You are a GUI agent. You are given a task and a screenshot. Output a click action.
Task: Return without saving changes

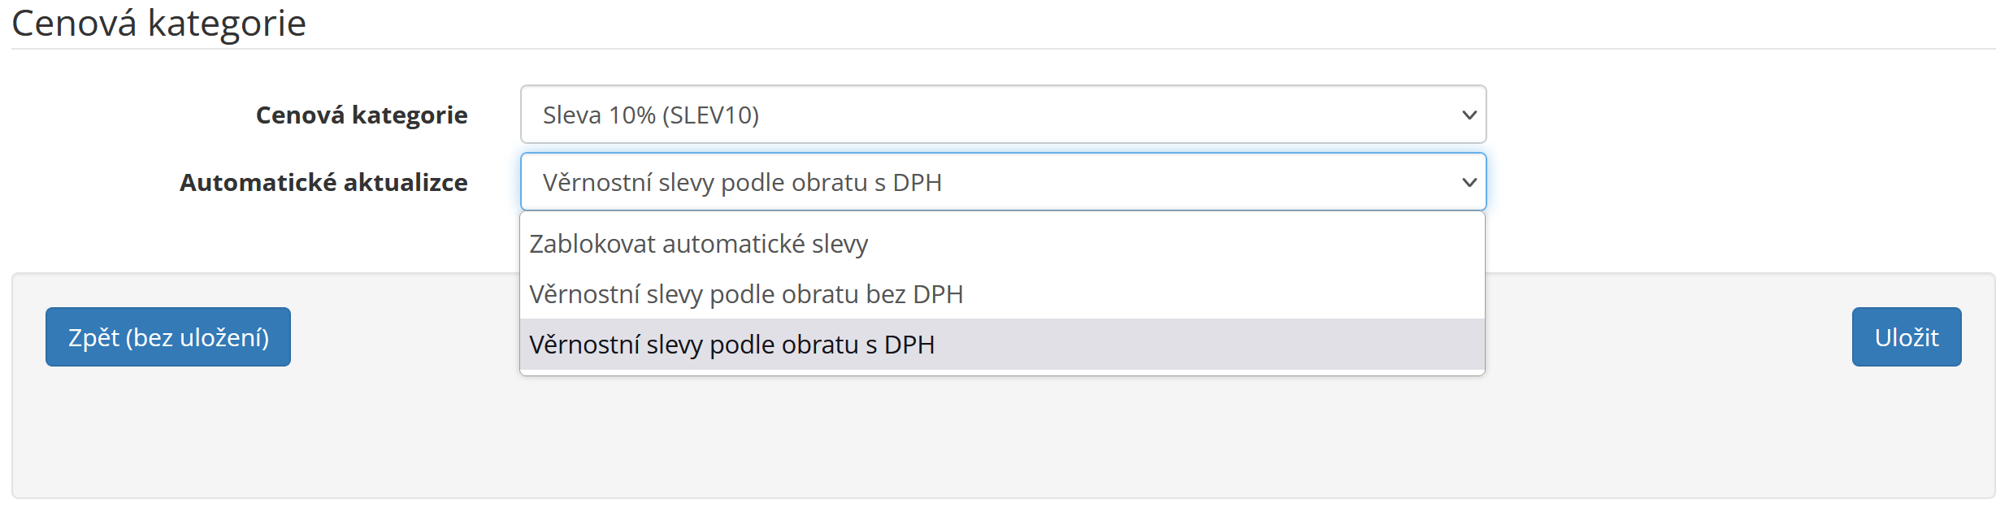pyautogui.click(x=168, y=336)
